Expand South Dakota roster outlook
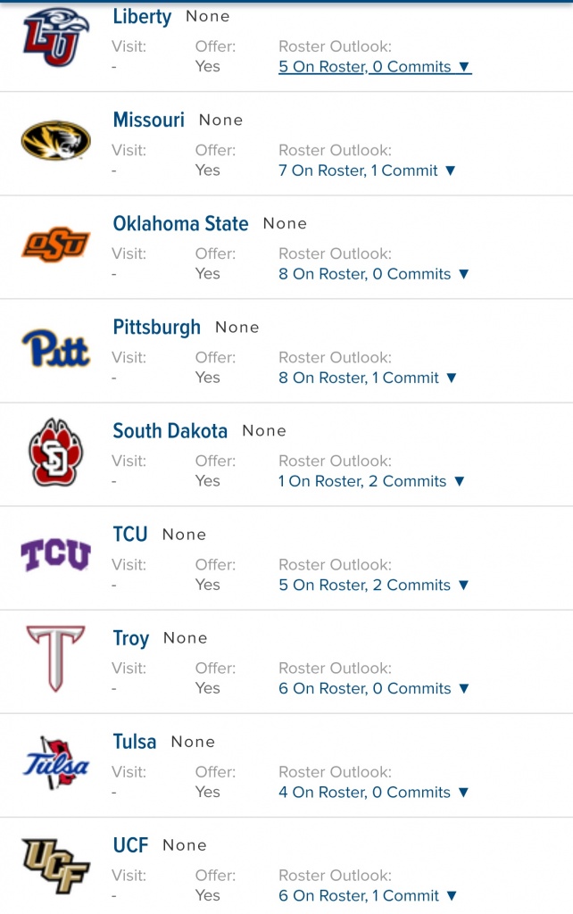Screen dimensions: 573x914 [371, 481]
